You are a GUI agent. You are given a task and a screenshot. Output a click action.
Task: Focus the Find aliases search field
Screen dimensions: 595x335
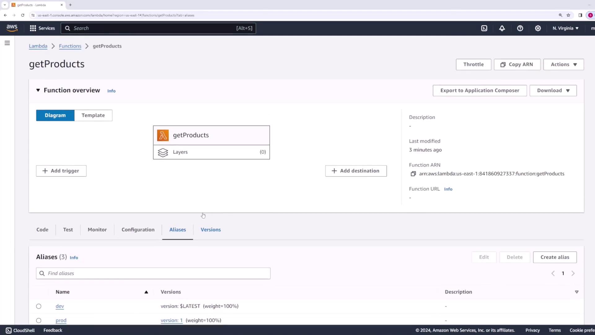153,273
